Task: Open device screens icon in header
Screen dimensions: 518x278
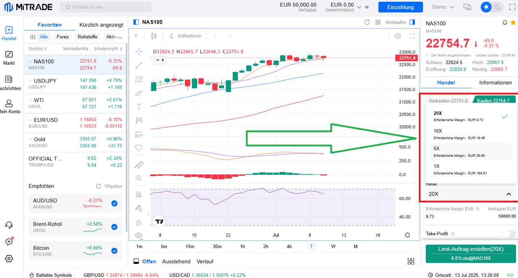Action: 467,7
